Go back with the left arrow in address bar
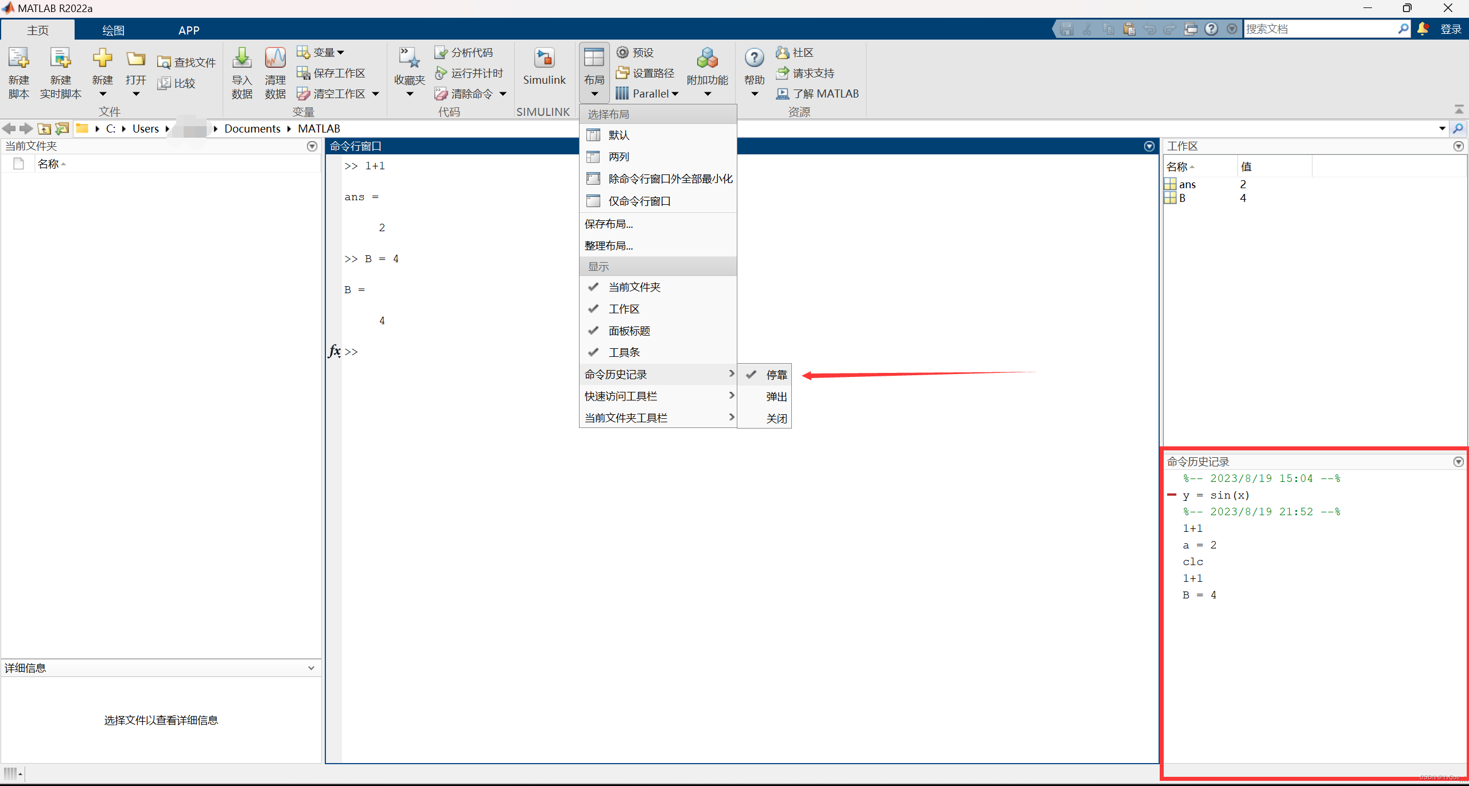This screenshot has width=1469, height=786. 9,129
